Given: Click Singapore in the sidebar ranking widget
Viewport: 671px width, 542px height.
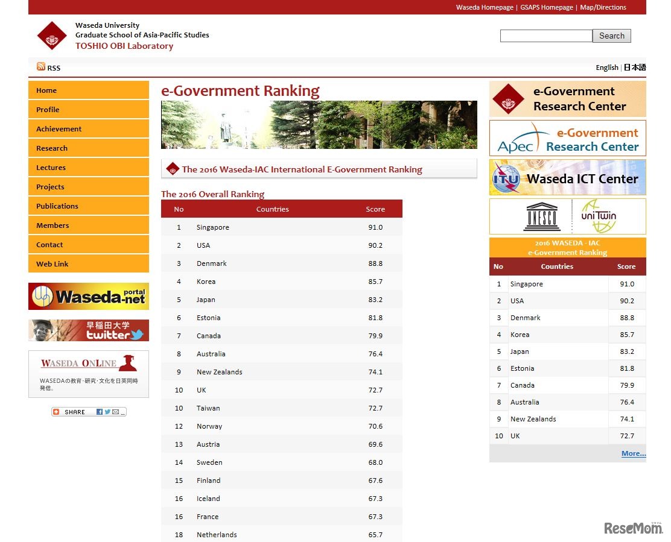Looking at the screenshot, I should coord(526,284).
